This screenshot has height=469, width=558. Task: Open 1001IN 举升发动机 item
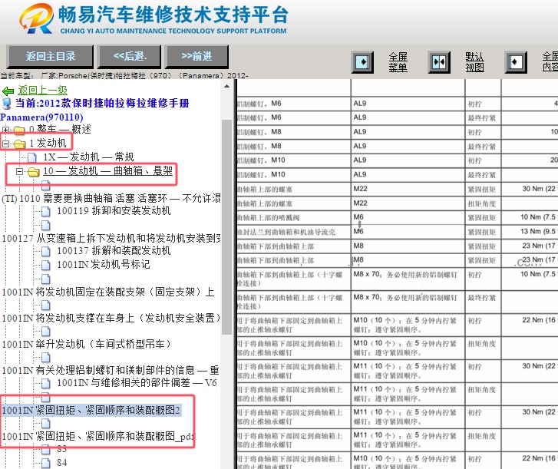87,344
